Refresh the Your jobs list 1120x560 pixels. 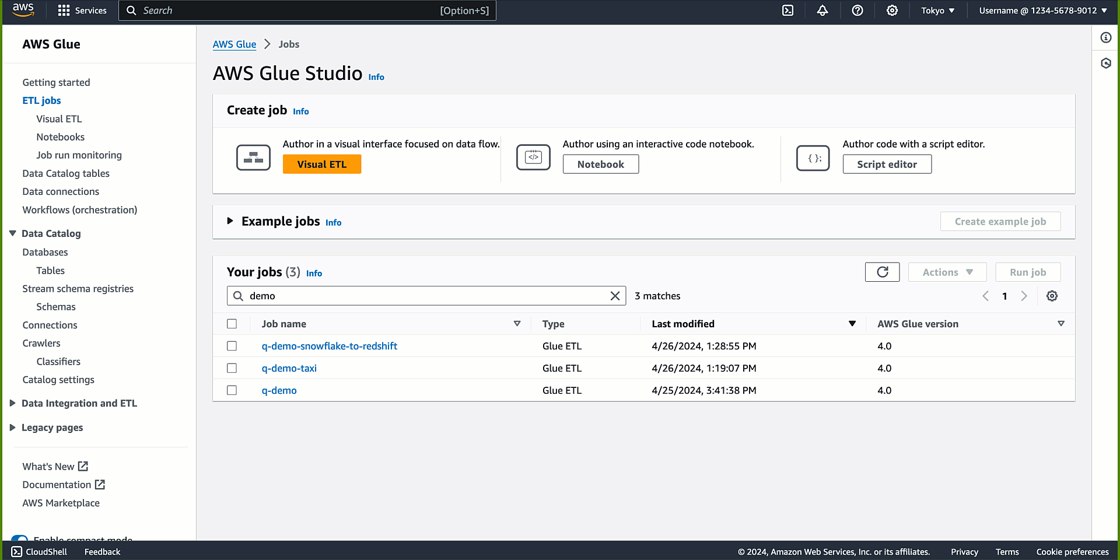click(x=882, y=272)
